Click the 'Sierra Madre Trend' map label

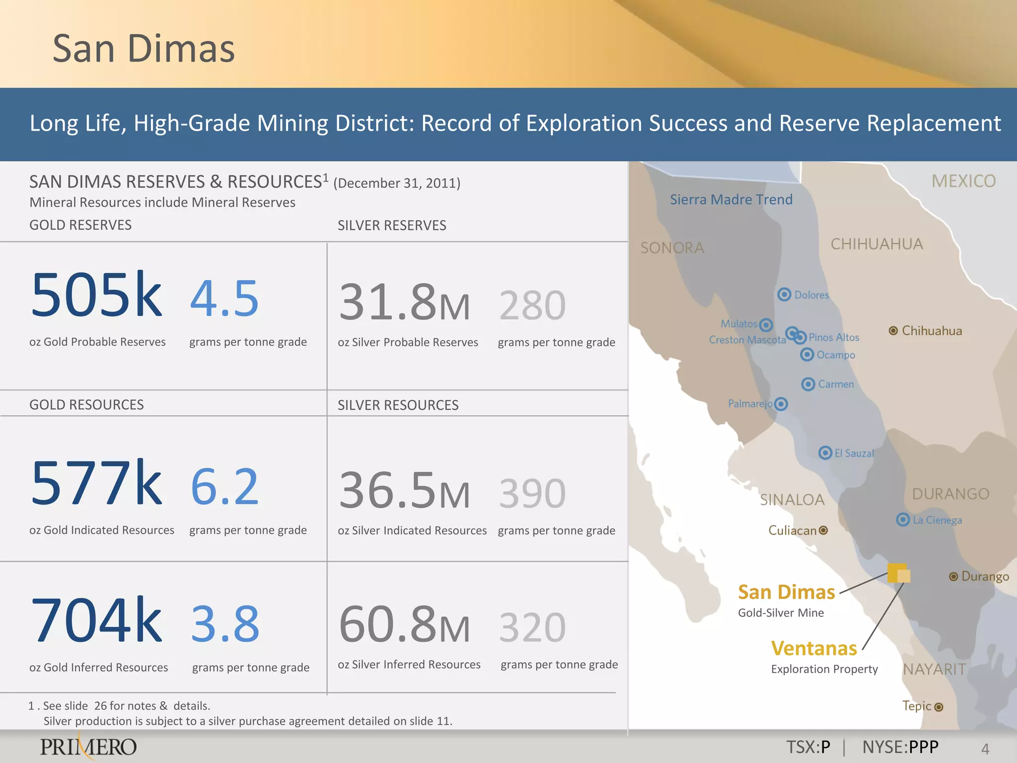pos(731,200)
